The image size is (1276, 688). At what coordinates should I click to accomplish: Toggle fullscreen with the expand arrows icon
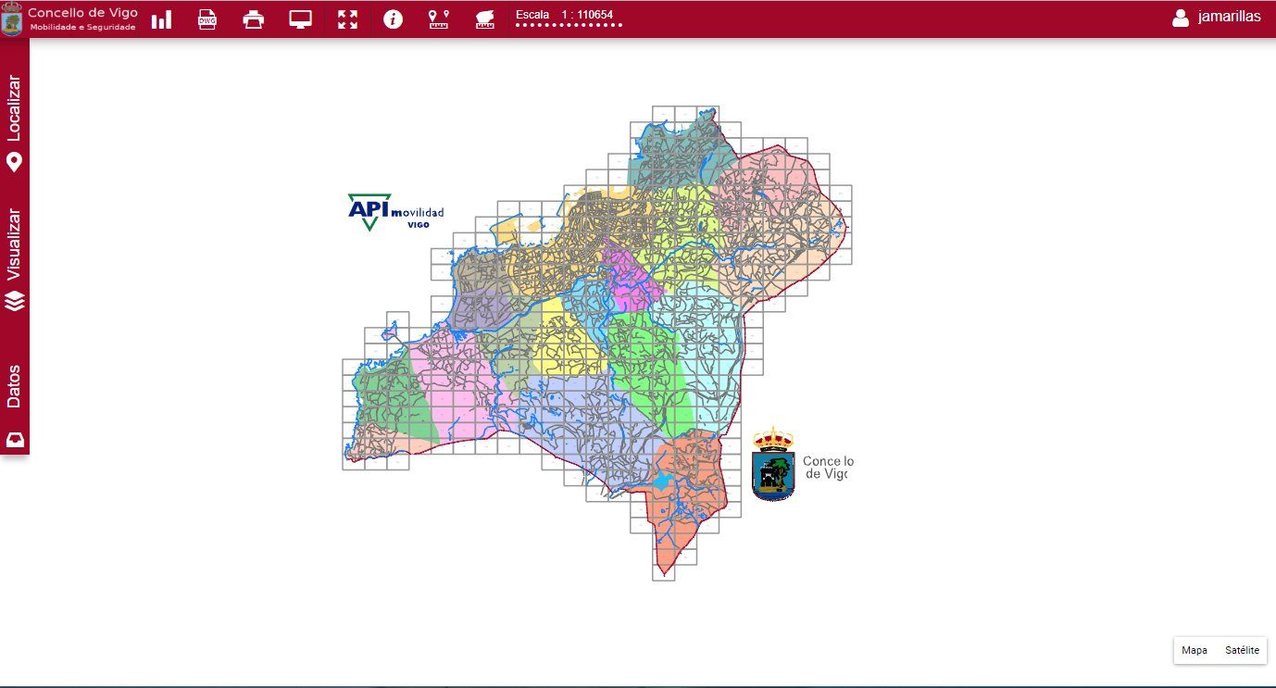[347, 19]
